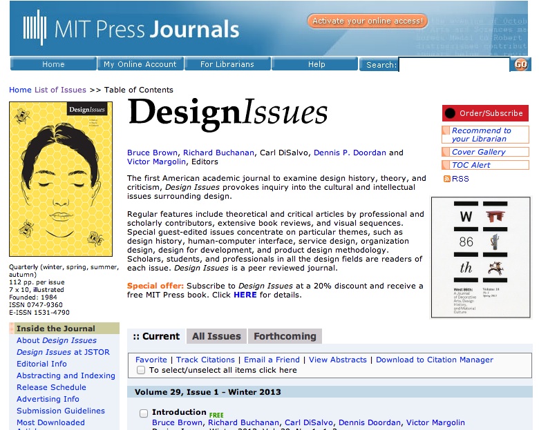Toggle the select/unselect all items checkbox
Image resolution: width=539 pixels, height=430 pixels.
[x=141, y=370]
